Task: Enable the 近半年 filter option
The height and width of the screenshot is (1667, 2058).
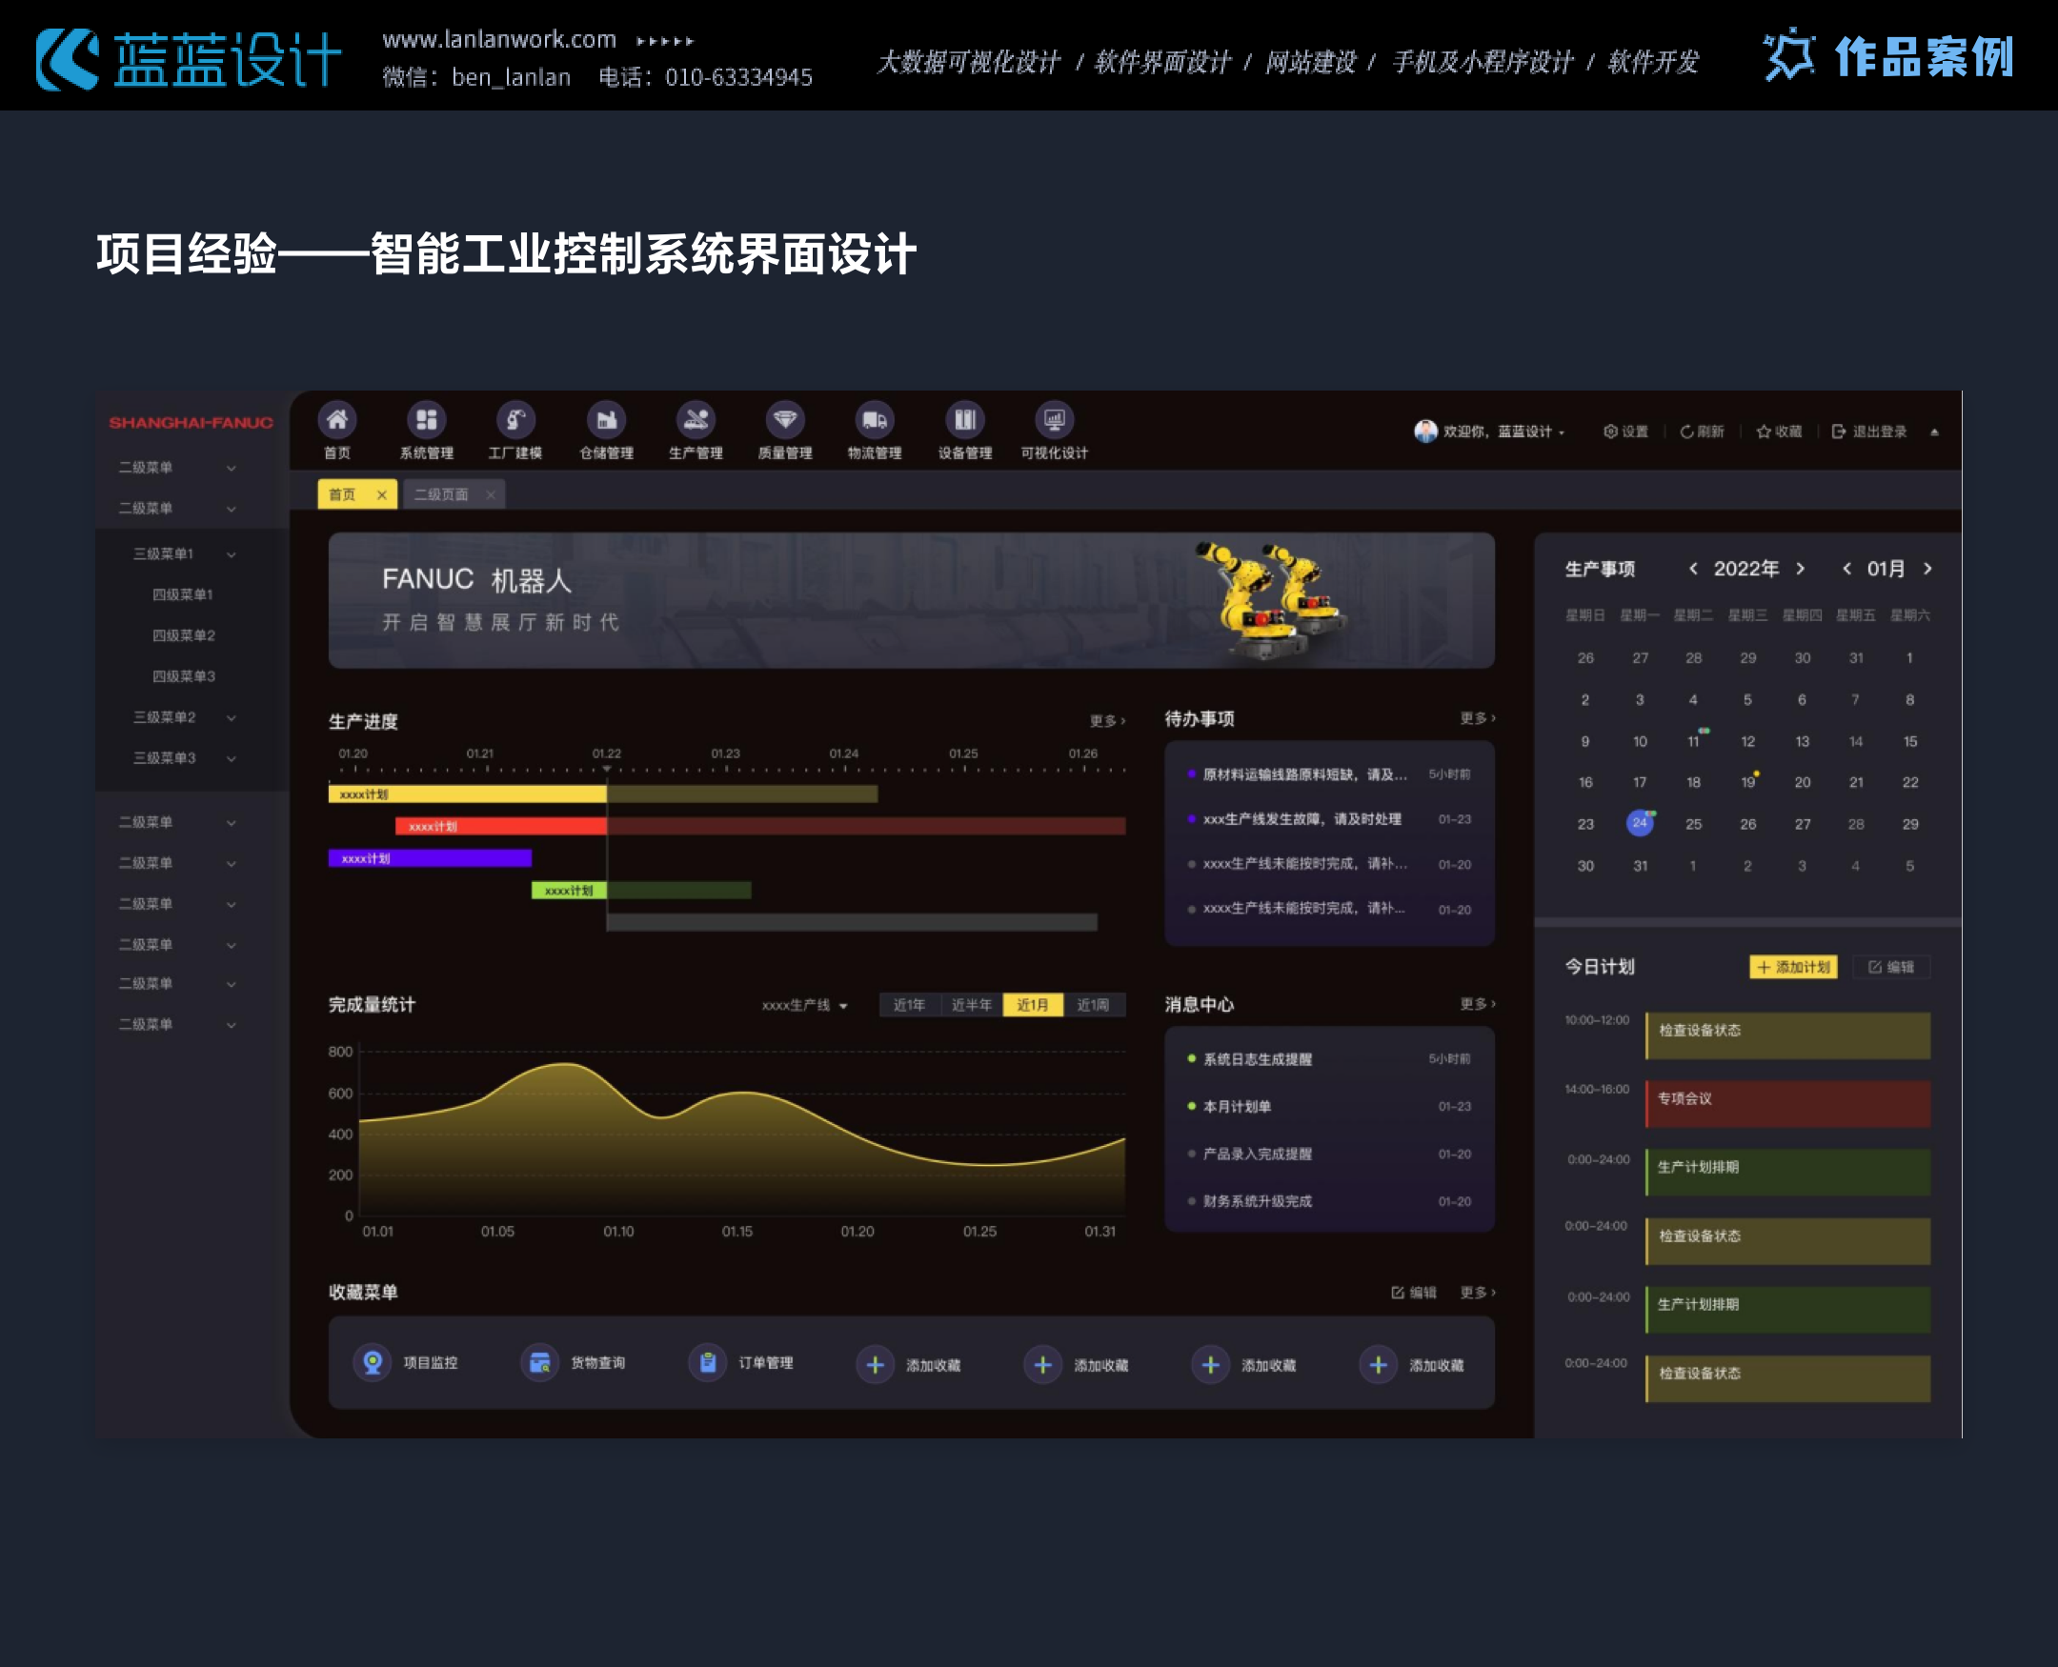Action: click(x=970, y=1005)
